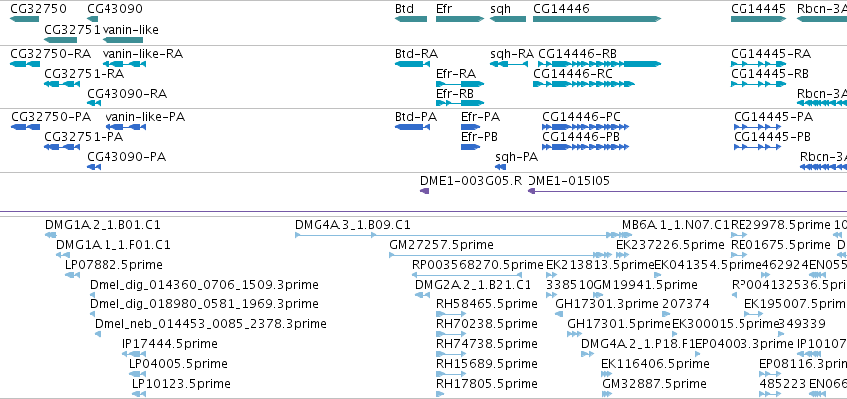Click the DMG2A.2_1.B21.C1 EST label
847x399 pixels.
(473, 285)
